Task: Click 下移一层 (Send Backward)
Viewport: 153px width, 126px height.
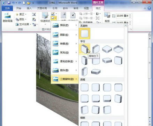Action: 86,18
